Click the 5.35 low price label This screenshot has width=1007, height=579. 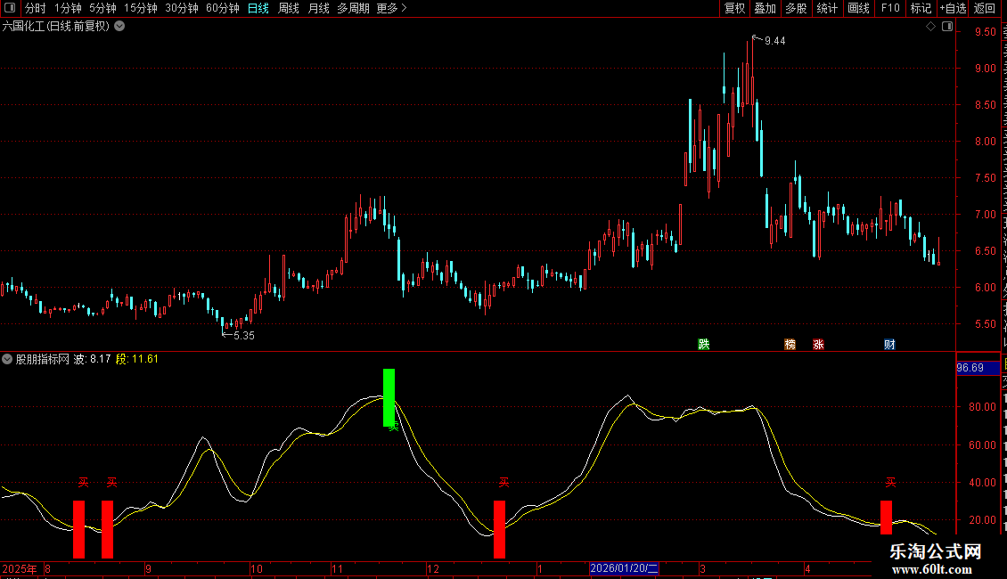[244, 336]
